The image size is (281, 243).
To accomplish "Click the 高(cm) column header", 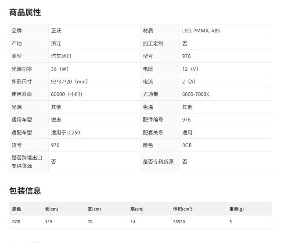I will [x=137, y=209].
